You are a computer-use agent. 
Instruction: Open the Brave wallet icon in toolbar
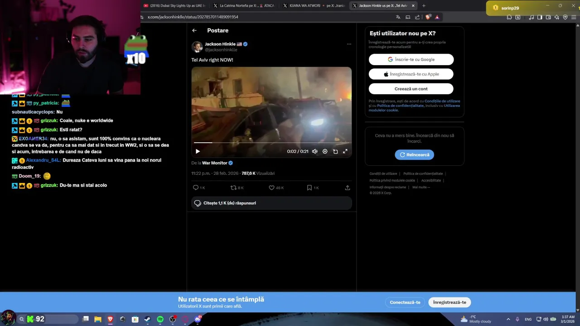tap(548, 17)
